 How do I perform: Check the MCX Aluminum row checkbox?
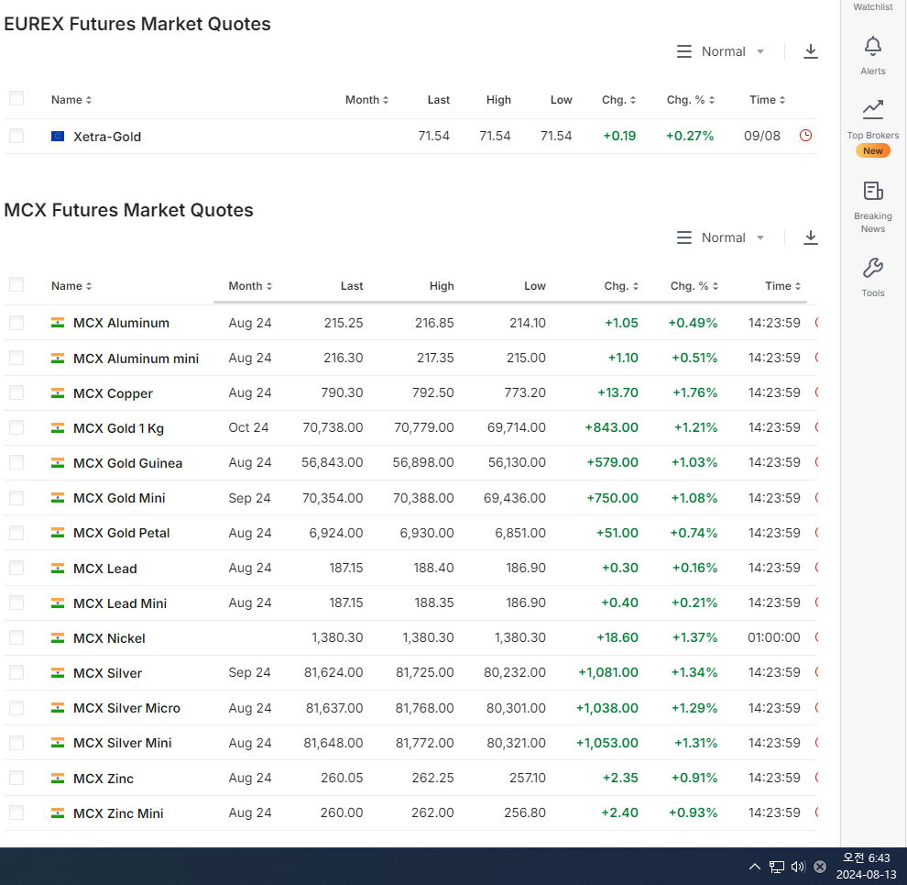[x=16, y=323]
